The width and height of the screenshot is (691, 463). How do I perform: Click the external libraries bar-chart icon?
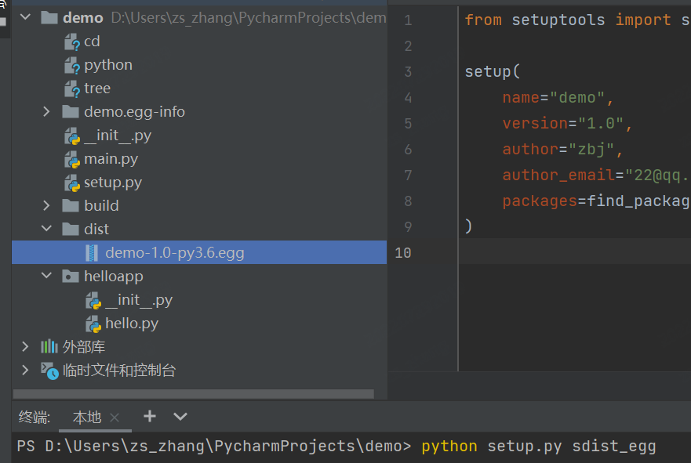(50, 346)
